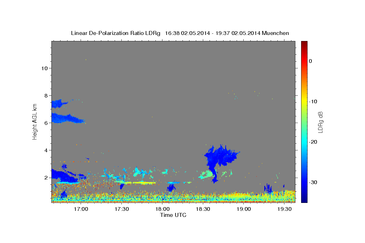
Task: Click the dark blue bottom of the colorbar
Action: 304,200
